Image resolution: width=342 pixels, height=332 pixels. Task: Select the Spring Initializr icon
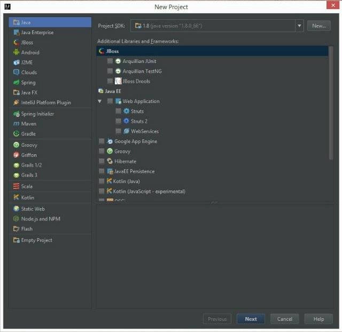pyautogui.click(x=17, y=114)
